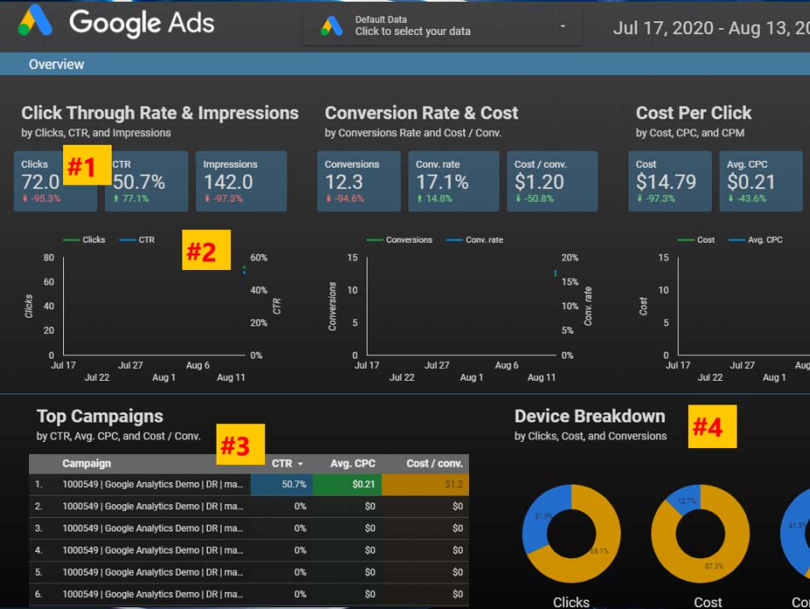Screen dimensions: 810x609
Task: Select the CTR scorecard showing 50.7%
Action: [x=147, y=181]
